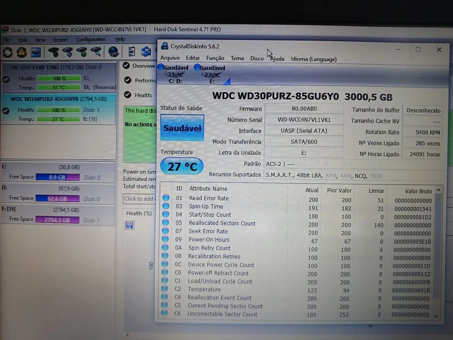Click the Firmware value field 80.00A80

pos(304,108)
